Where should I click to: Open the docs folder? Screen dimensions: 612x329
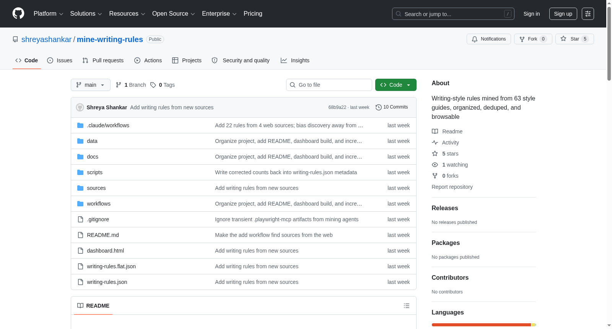pos(93,157)
